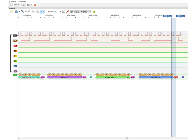Click the Run capture button
Viewport: 196px width, 140px height.
(x=16, y=5)
